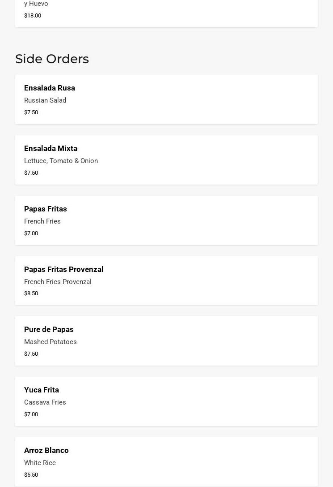Image resolution: width=333 pixels, height=487 pixels.
Task: Click the $5.50 price for Arroz Blanco
Action: pyautogui.click(x=31, y=474)
